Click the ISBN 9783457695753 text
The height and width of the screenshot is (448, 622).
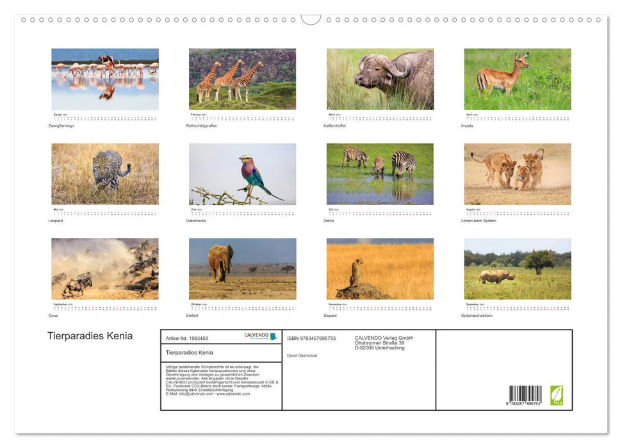click(311, 338)
